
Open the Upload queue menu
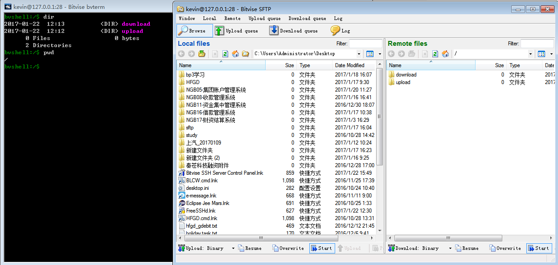click(264, 18)
